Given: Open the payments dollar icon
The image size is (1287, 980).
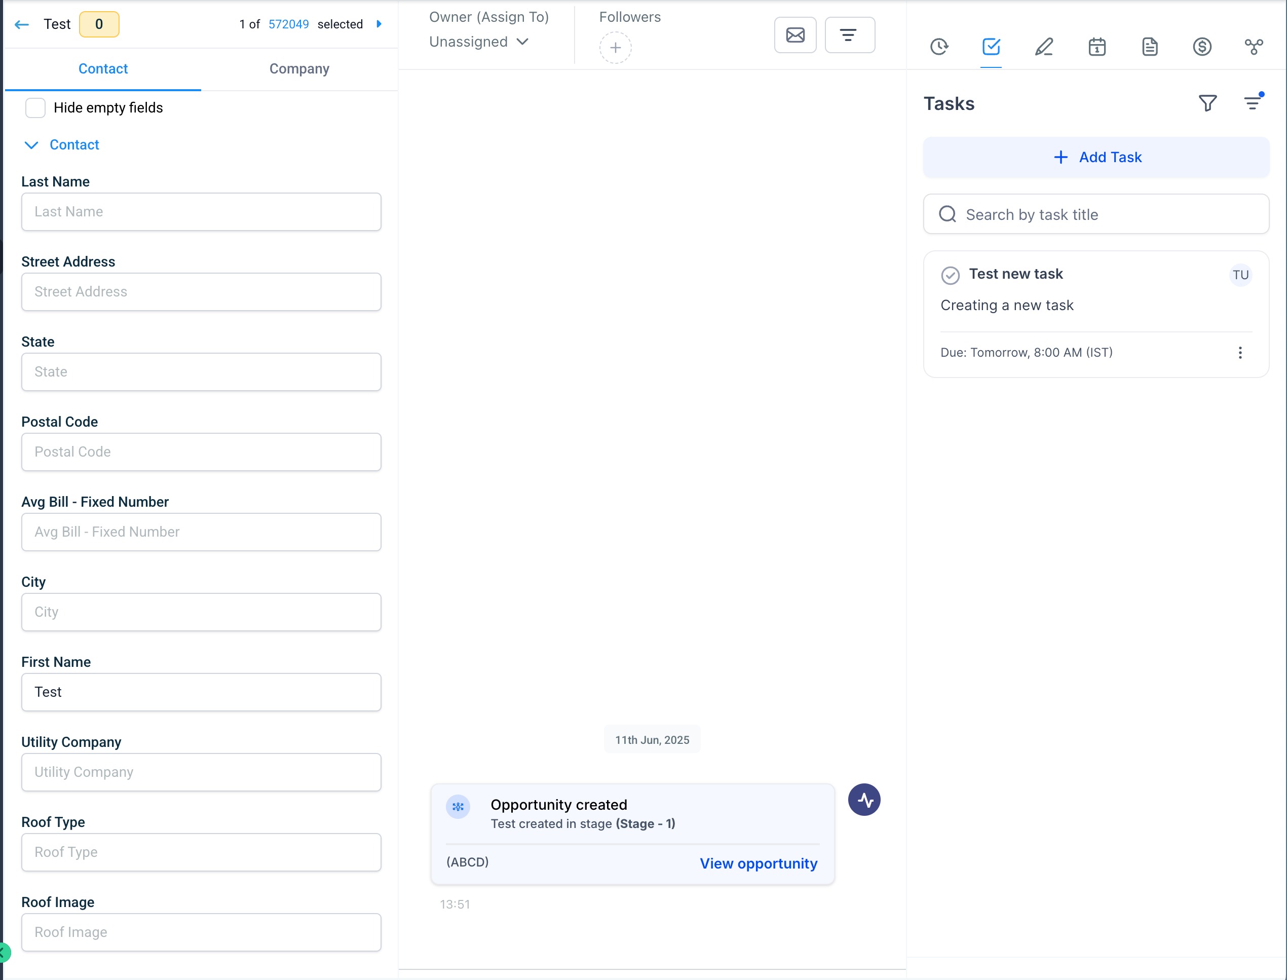Looking at the screenshot, I should (1202, 47).
